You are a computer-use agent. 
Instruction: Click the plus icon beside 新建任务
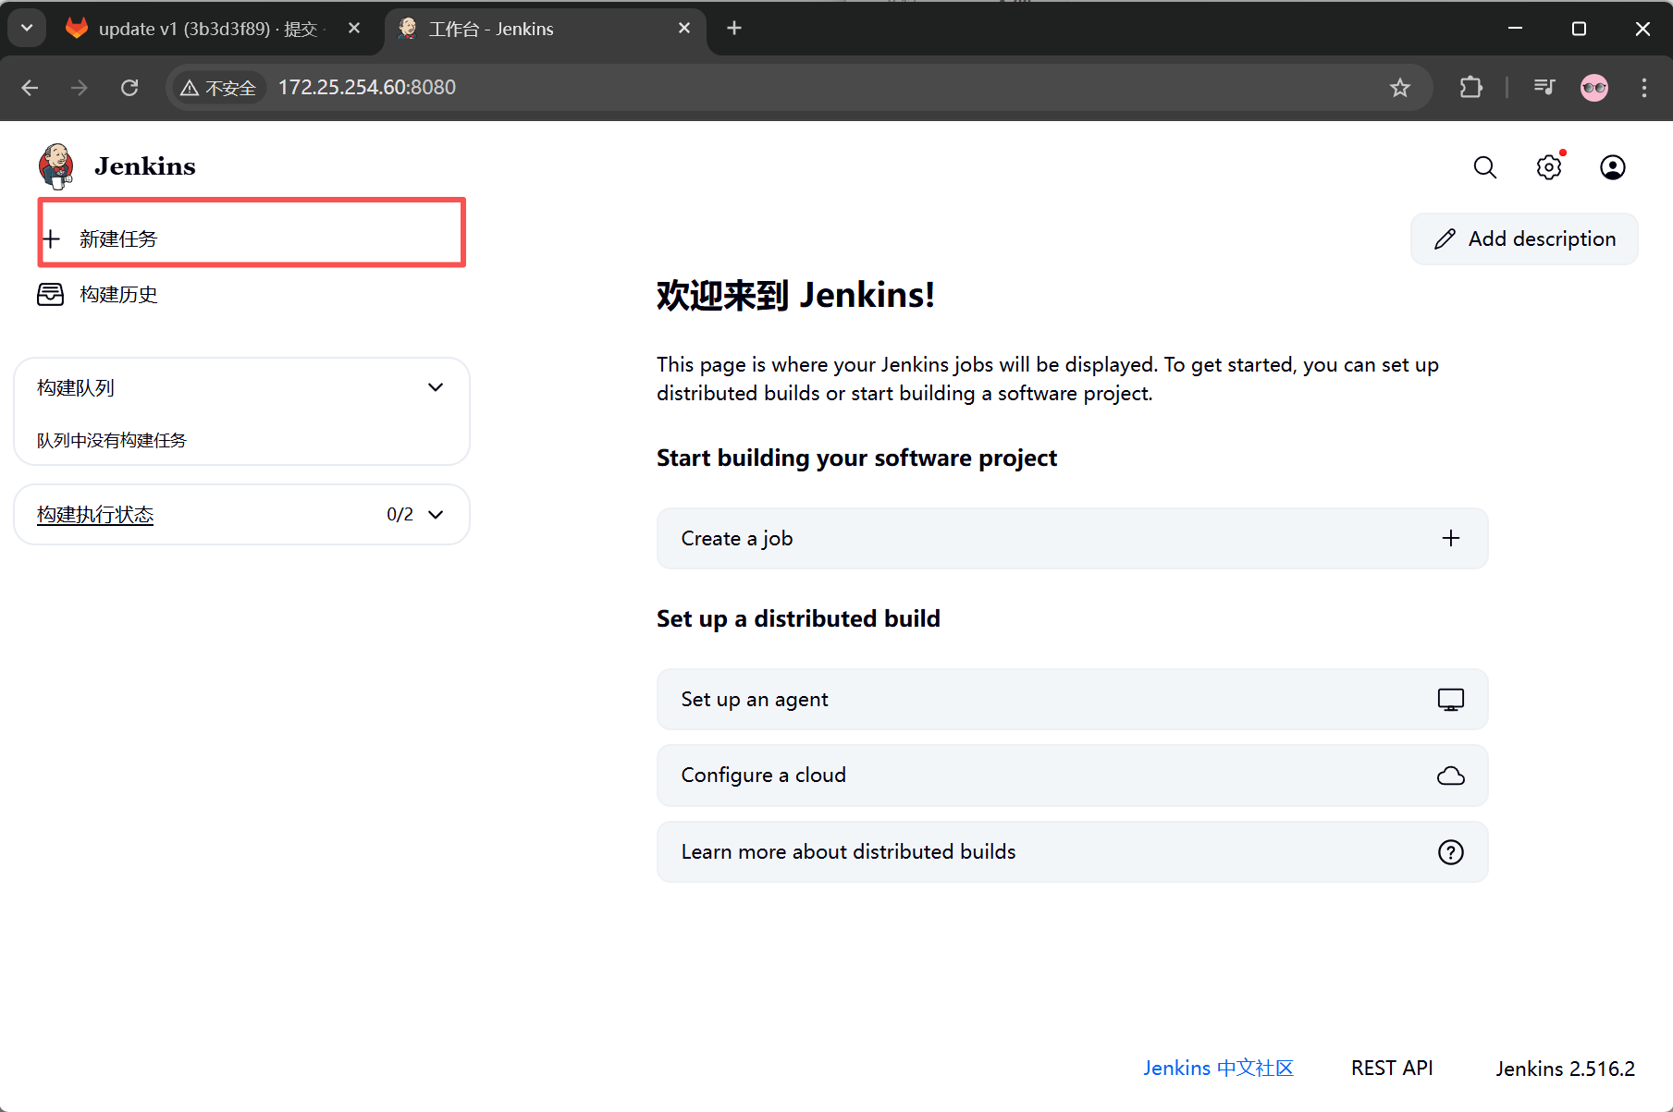pos(51,238)
